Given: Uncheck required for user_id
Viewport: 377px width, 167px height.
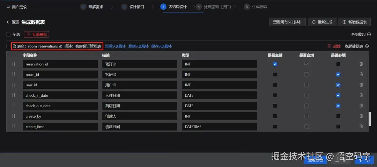Looking at the screenshot, I should 338,85.
